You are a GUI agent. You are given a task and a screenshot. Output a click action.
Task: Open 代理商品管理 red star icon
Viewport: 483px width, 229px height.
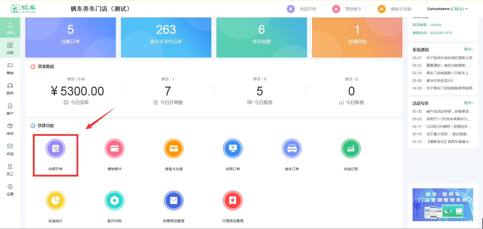(x=233, y=200)
